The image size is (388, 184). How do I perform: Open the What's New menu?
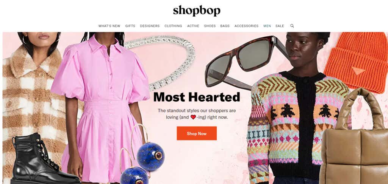[109, 26]
